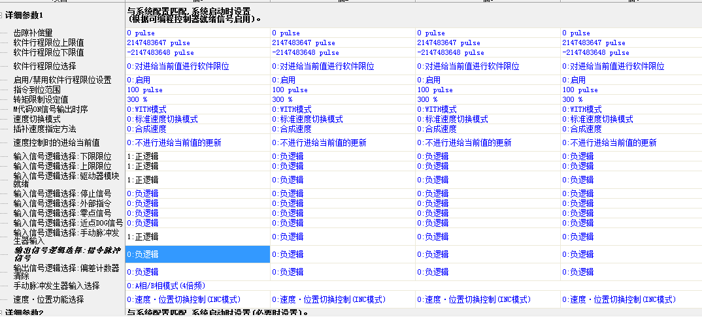The width and height of the screenshot is (702, 317).
Task: Select the 速度切换模式 parameter row label
Action: 37,119
